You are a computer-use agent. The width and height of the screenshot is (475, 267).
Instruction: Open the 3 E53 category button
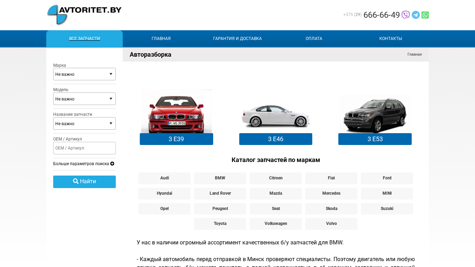(x=375, y=139)
